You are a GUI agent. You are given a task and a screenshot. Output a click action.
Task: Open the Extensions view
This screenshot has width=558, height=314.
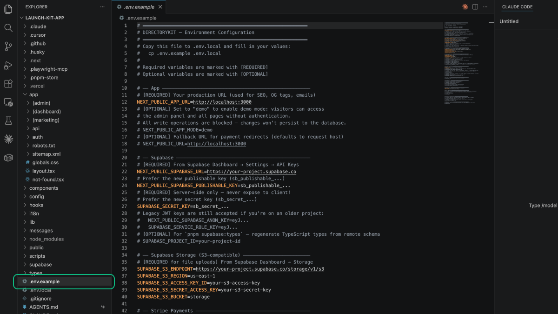coord(8,84)
